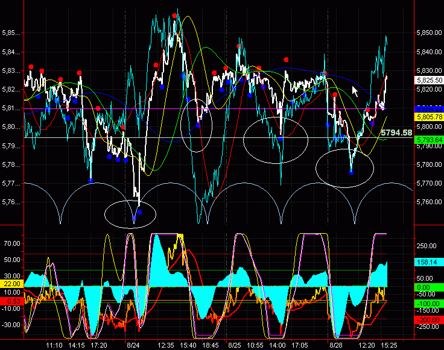Select the cyan 158.14 indicator value tag
444x350 pixels.
tap(429, 262)
